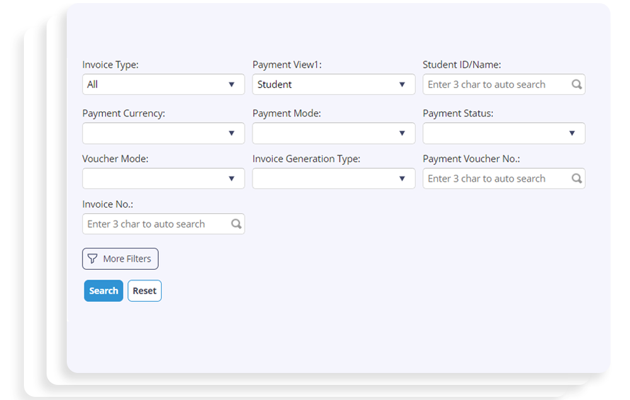630x400 pixels.
Task: Expand the Invoice Generation Type dropdown
Action: coord(334,179)
